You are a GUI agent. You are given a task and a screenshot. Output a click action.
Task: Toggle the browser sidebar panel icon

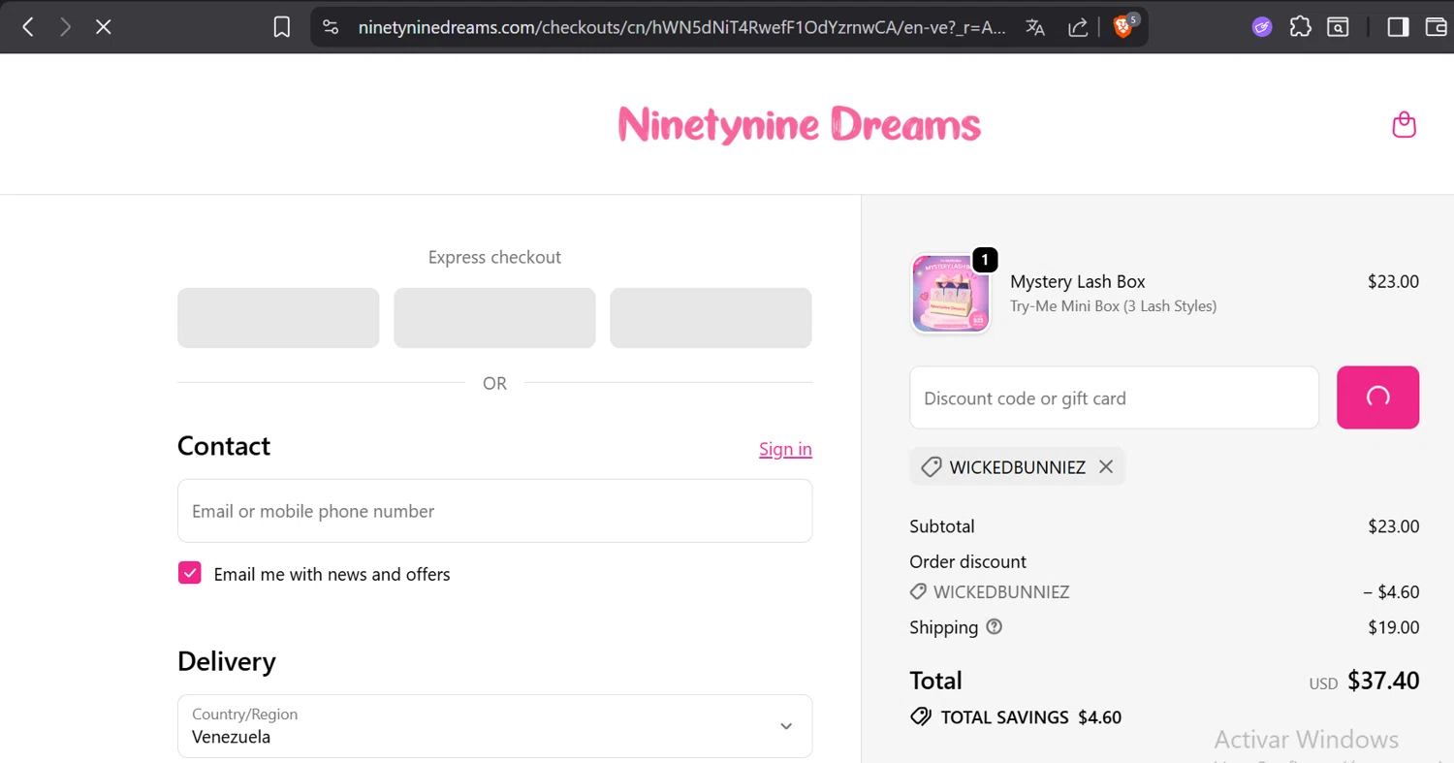tap(1398, 27)
